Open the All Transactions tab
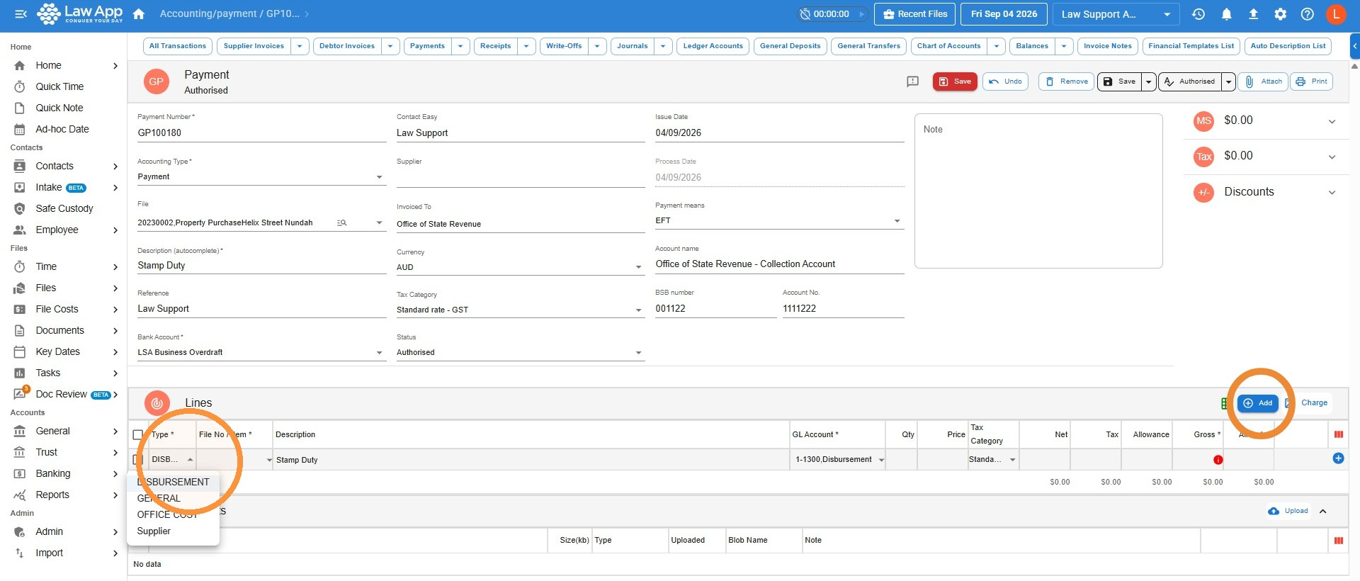The height and width of the screenshot is (581, 1360). 178,46
